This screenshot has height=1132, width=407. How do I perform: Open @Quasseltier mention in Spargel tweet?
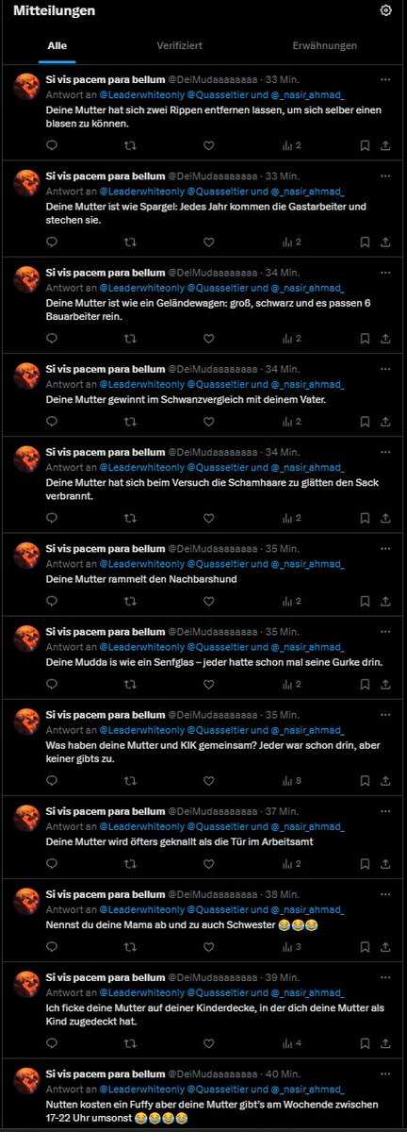pyautogui.click(x=218, y=192)
